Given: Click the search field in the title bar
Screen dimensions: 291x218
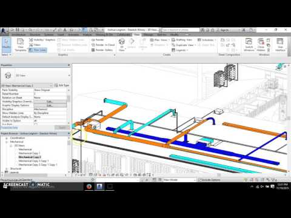Looking at the screenshot, I should pos(181,30).
